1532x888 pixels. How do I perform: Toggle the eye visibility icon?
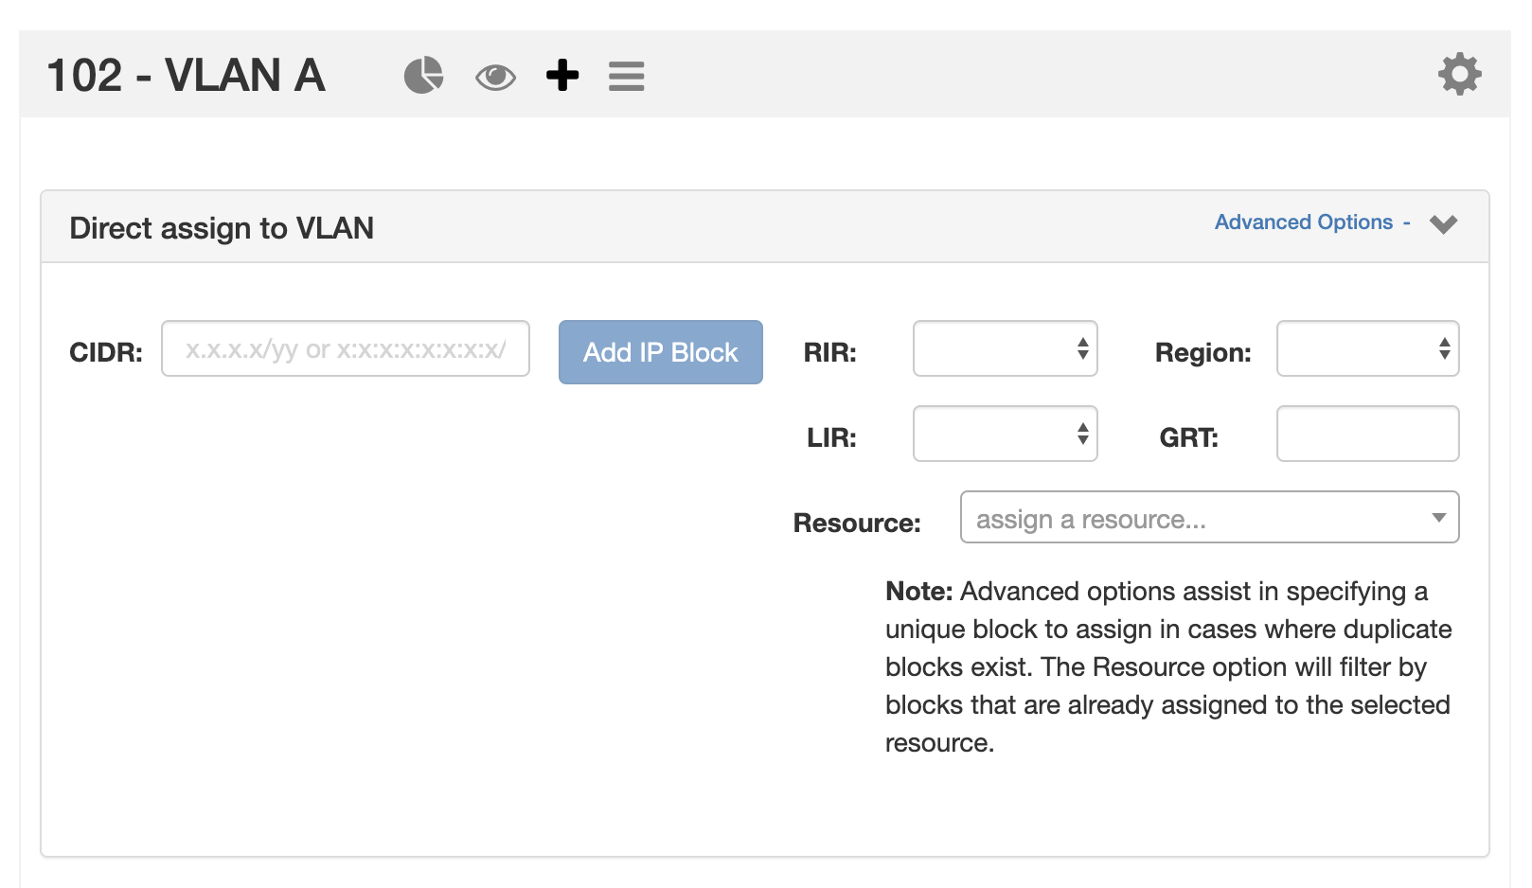(x=495, y=77)
